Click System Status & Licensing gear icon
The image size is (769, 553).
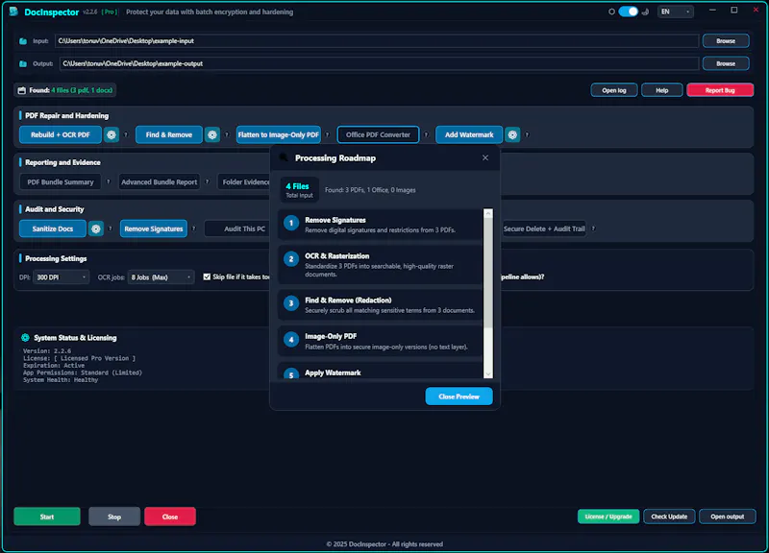26,338
